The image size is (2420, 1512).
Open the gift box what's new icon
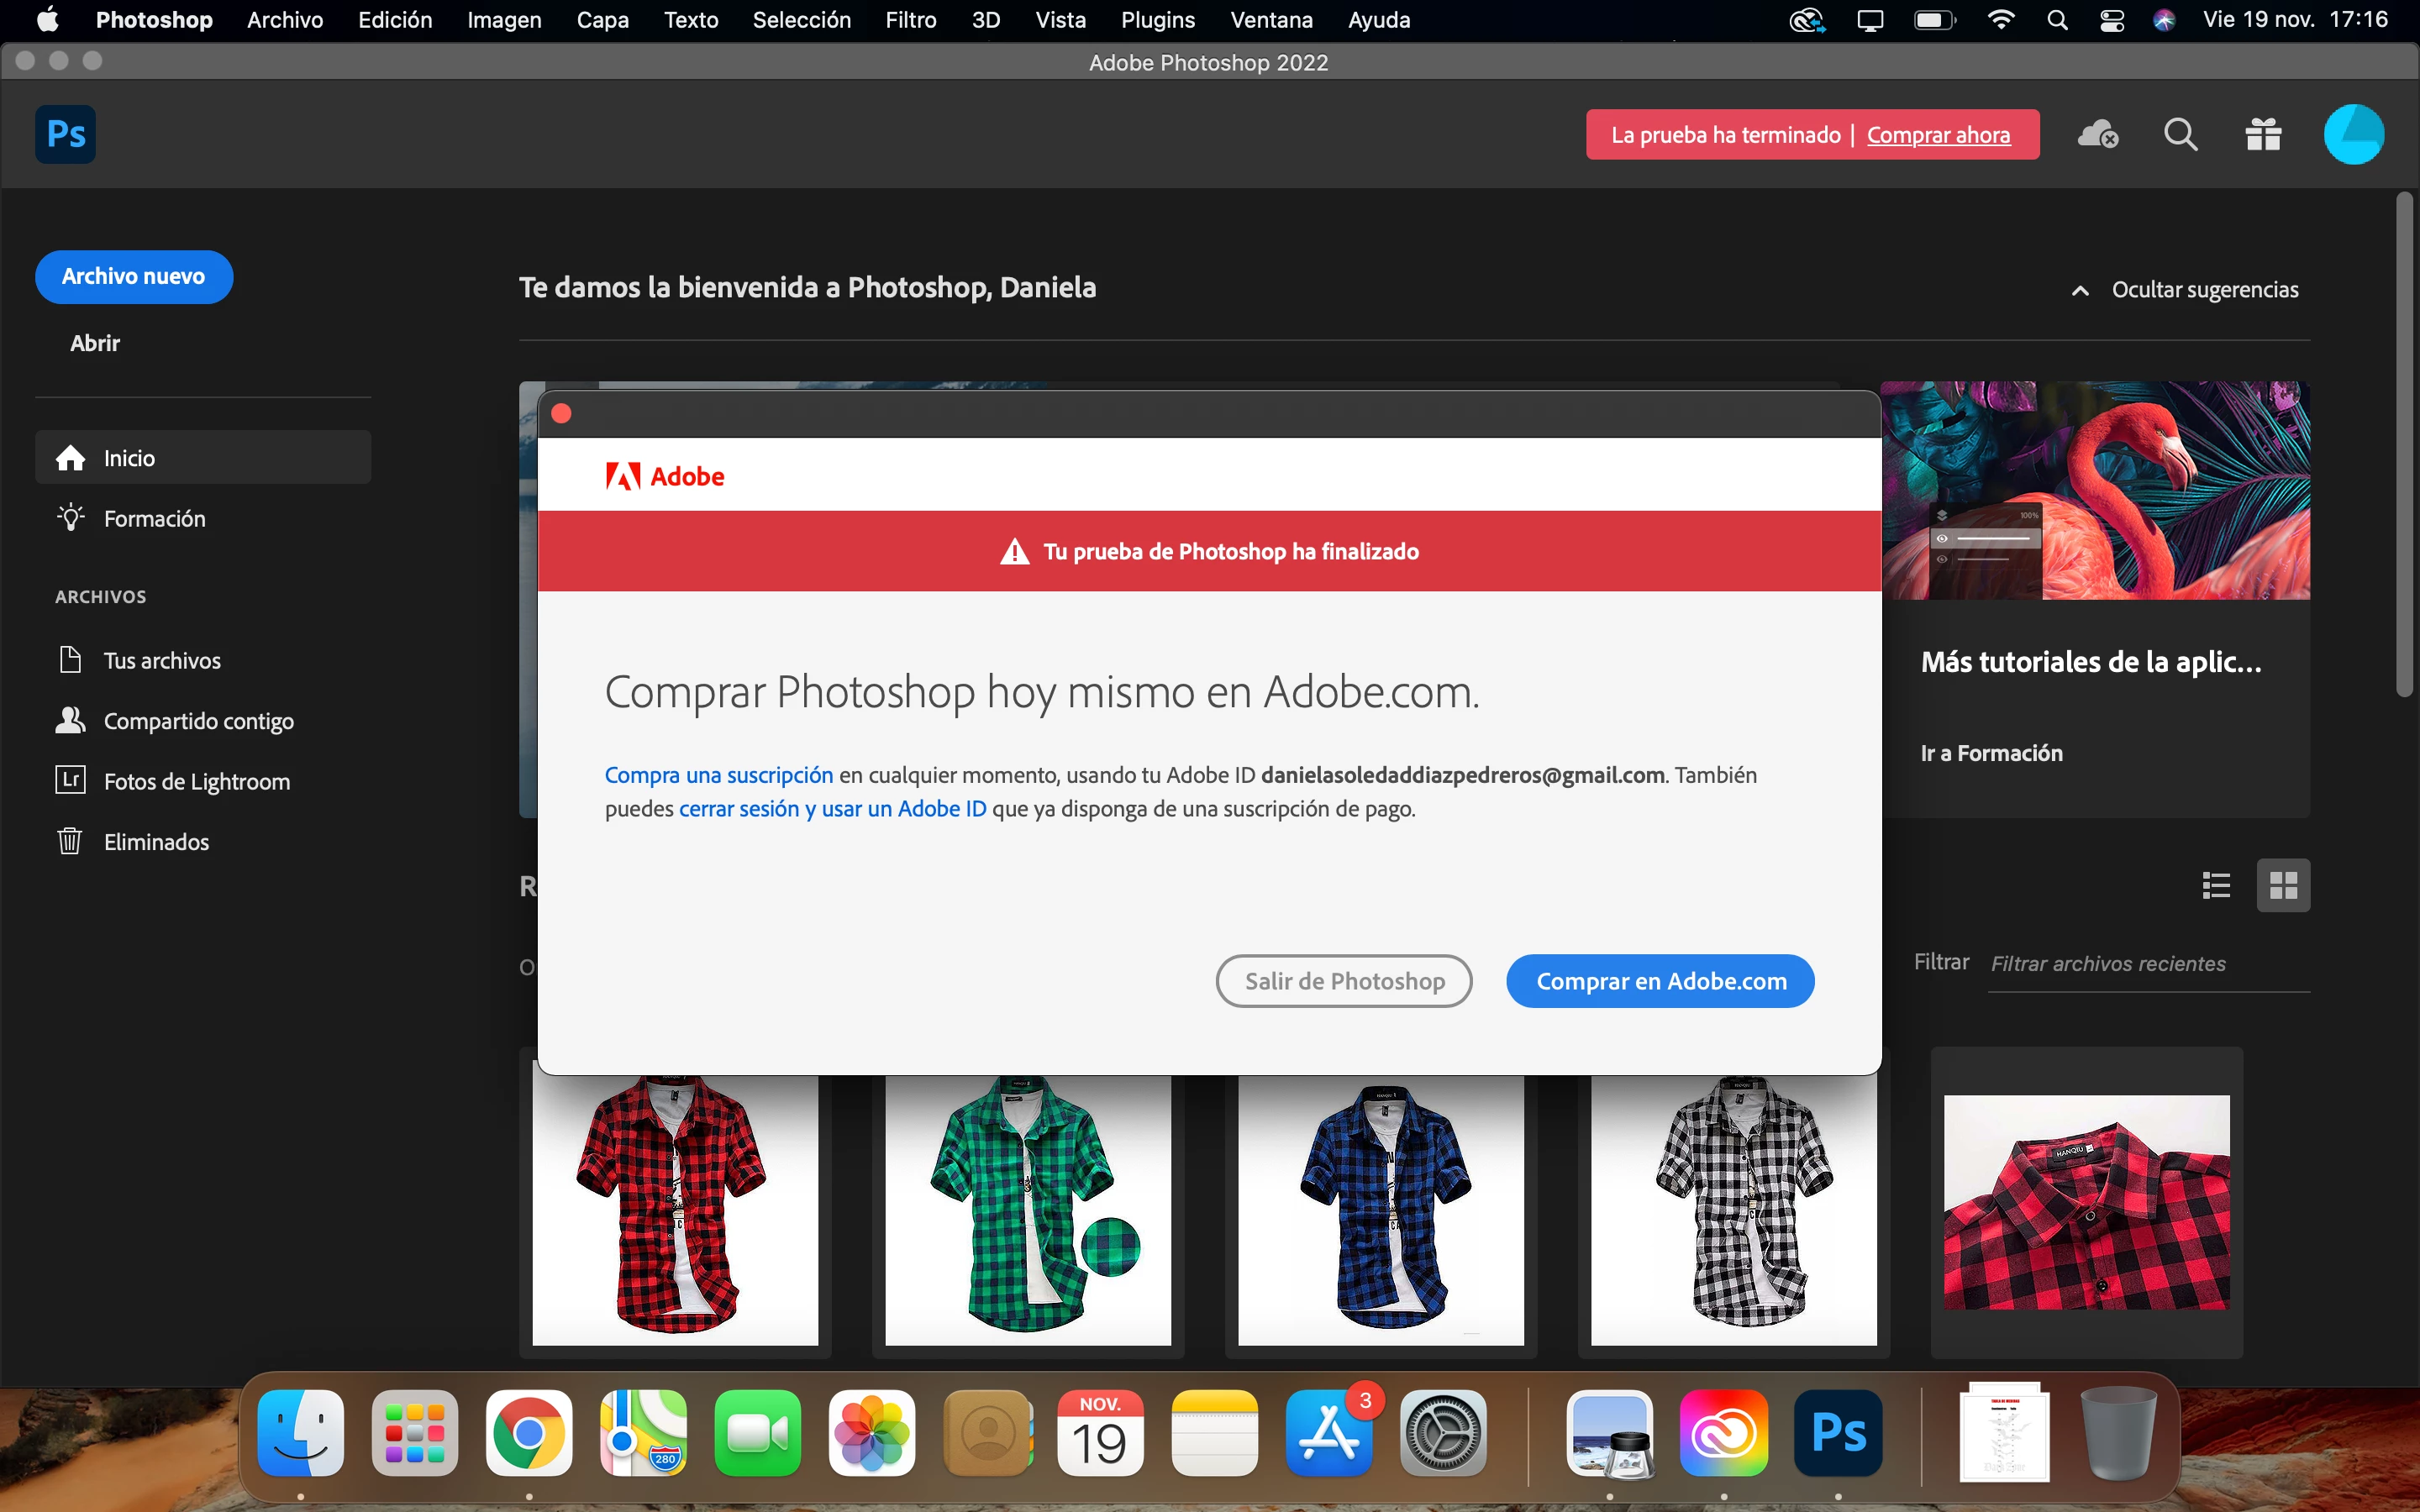tap(2263, 134)
